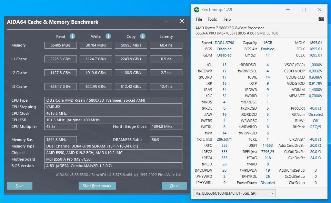Click the FCLK value 1895.01
This screenshot has width=331, height=203.
315,49
